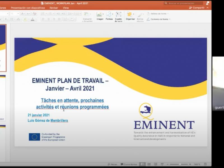224x168 pixels.
Task: Open the character spacing dropdown
Action: click(13, 19)
